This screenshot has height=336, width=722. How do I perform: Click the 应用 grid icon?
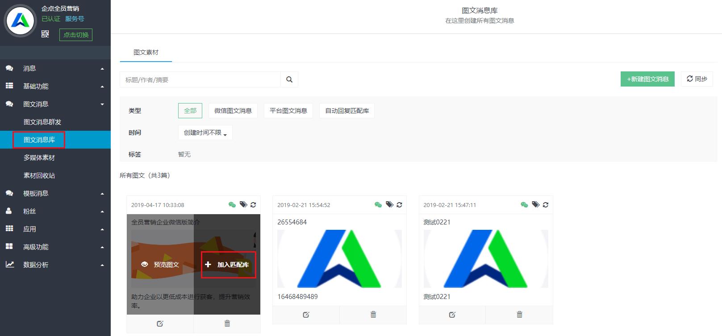[9, 228]
